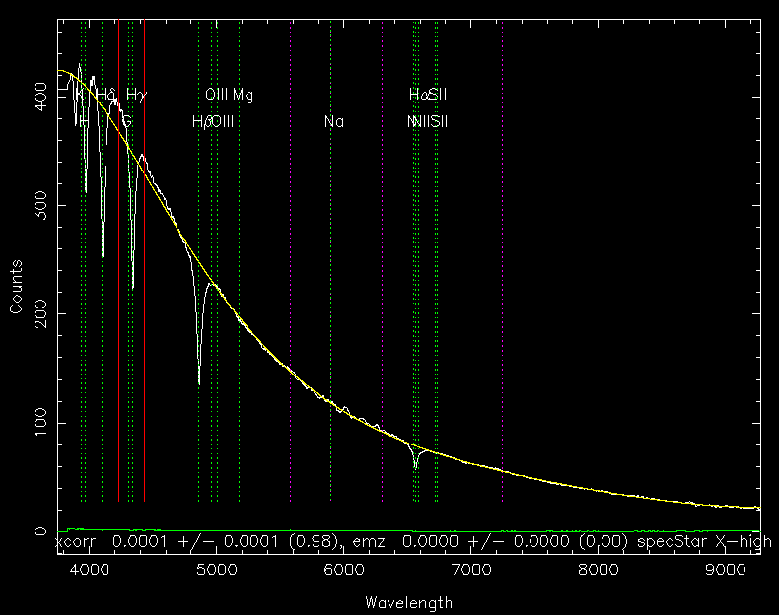Click the G band label

(126, 122)
